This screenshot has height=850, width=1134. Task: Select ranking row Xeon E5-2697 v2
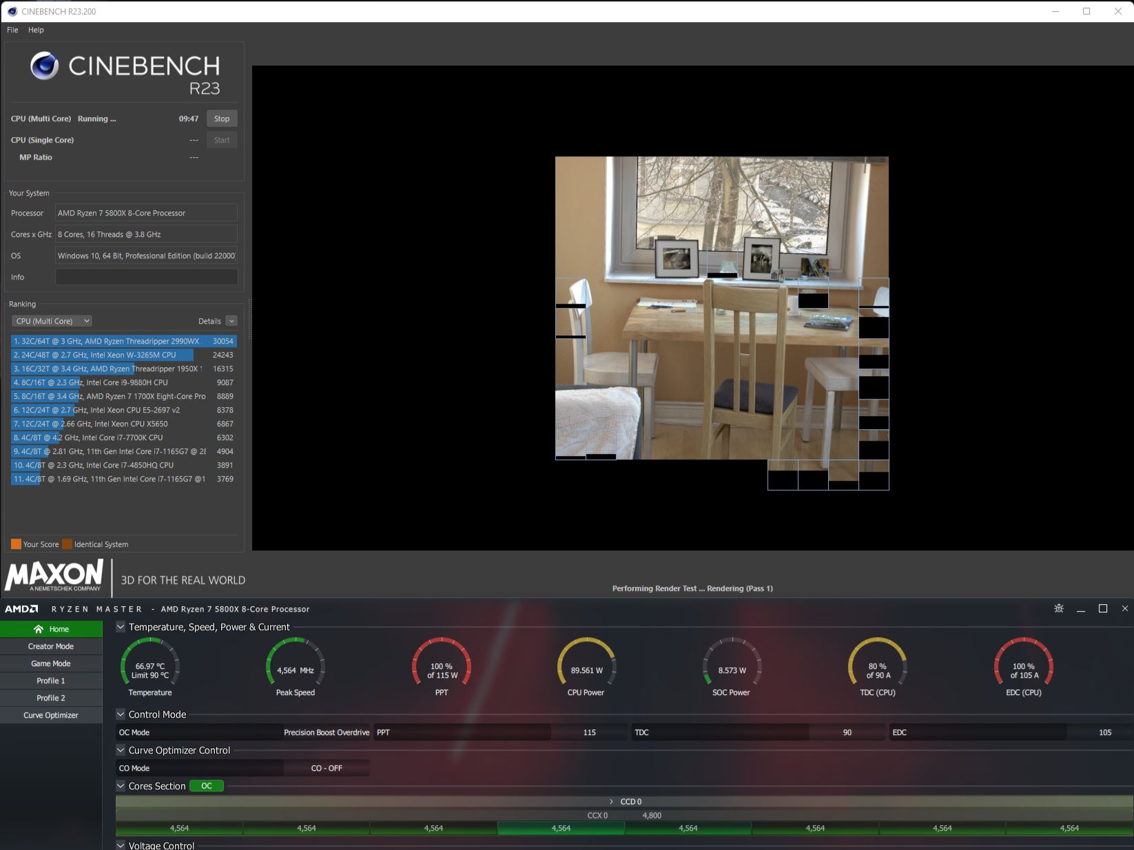click(x=123, y=410)
